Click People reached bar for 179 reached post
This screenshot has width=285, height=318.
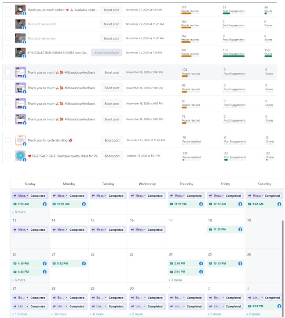click(x=190, y=13)
